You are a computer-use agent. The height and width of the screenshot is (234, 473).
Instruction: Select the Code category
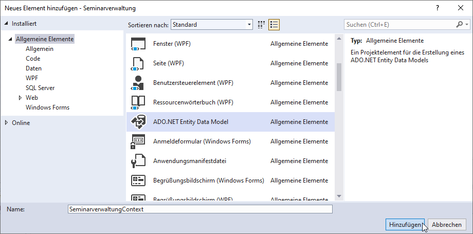(33, 58)
